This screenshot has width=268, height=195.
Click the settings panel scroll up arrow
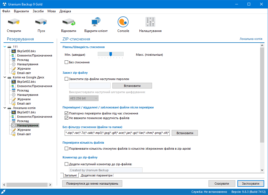(262, 45)
